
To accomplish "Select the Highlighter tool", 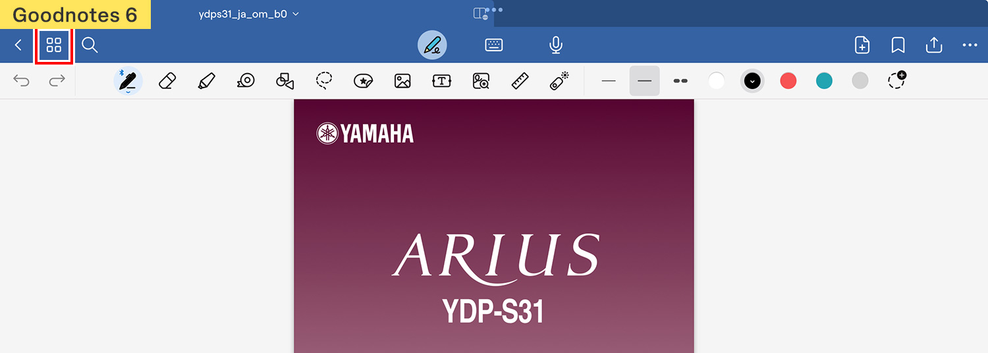I will pyautogui.click(x=207, y=81).
